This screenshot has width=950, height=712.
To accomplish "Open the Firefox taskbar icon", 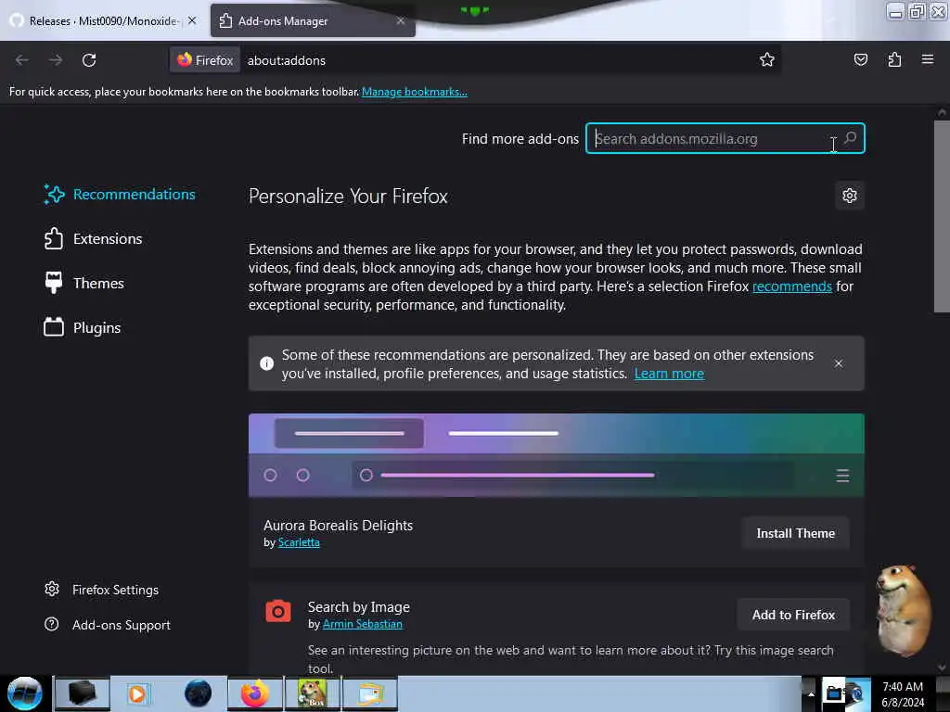I will (x=255, y=693).
